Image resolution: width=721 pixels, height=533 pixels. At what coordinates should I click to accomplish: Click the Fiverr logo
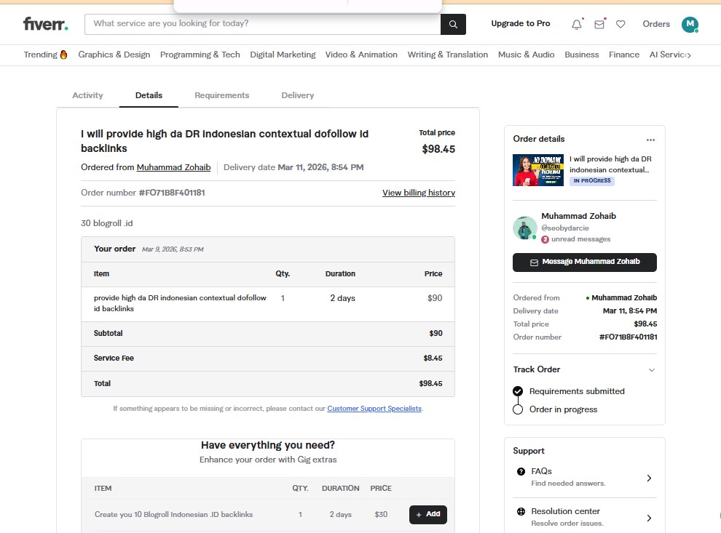click(45, 24)
